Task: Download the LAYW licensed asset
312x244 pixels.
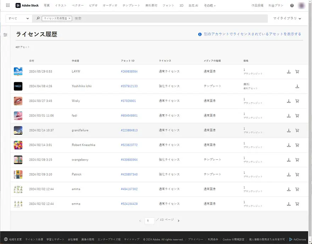Action: 289,72
